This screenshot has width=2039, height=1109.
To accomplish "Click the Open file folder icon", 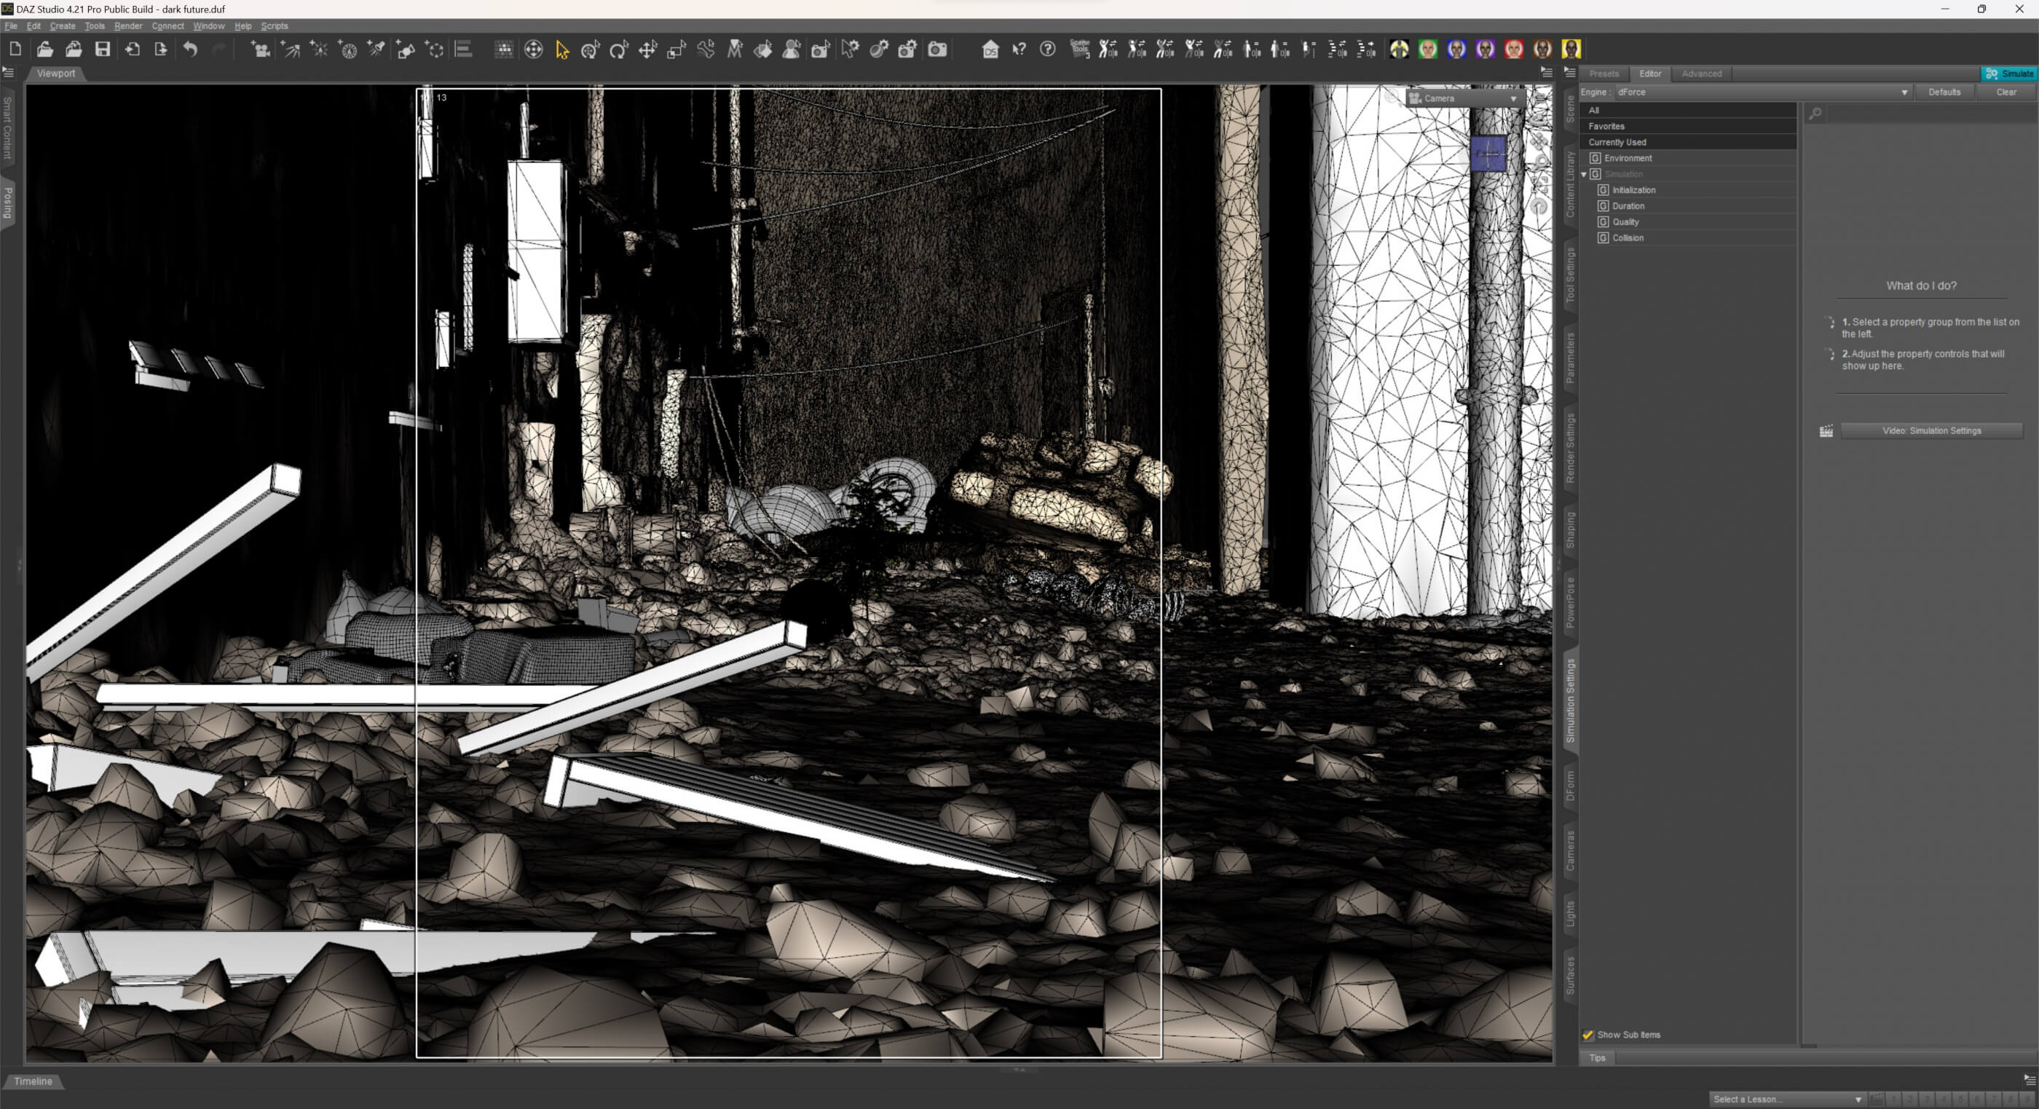I will (x=45, y=49).
